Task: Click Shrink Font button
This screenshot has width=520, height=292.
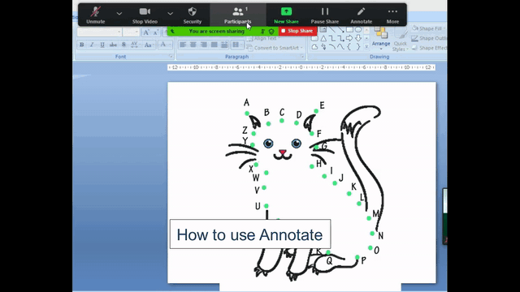Action: 155,32
